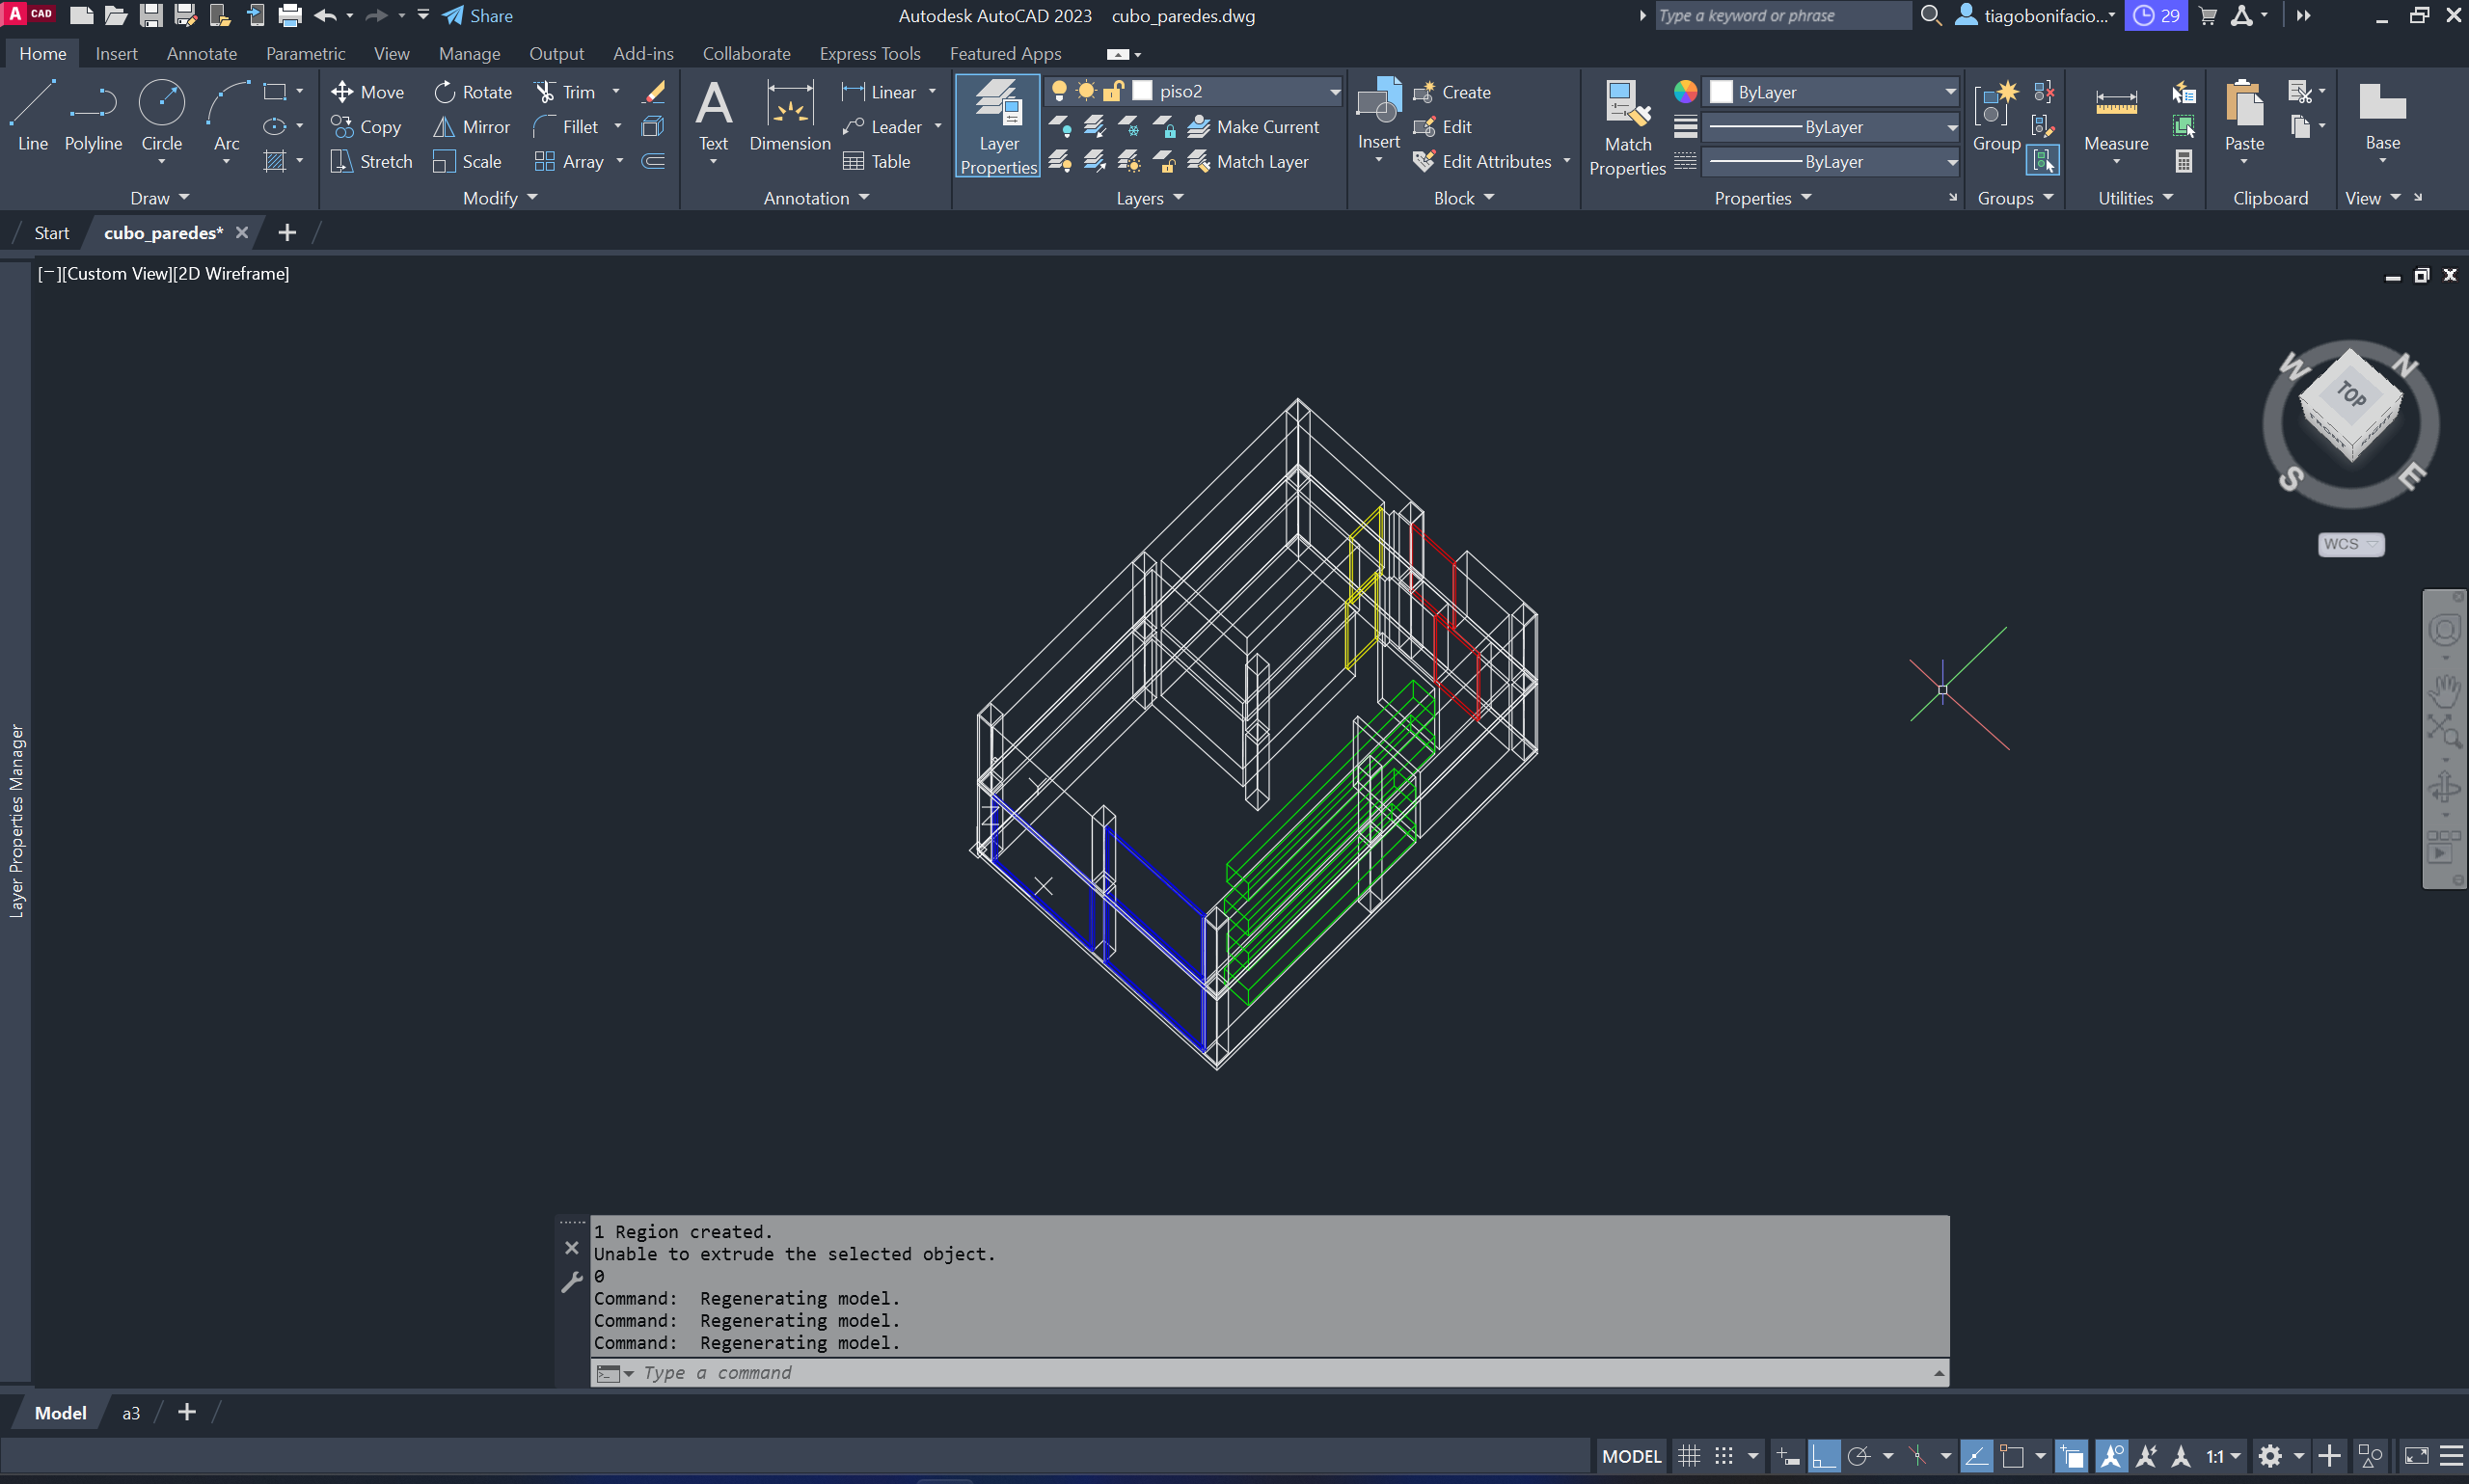Screen dimensions: 2469x1484
Task: Activate the Mirror modify tool
Action: (x=472, y=127)
